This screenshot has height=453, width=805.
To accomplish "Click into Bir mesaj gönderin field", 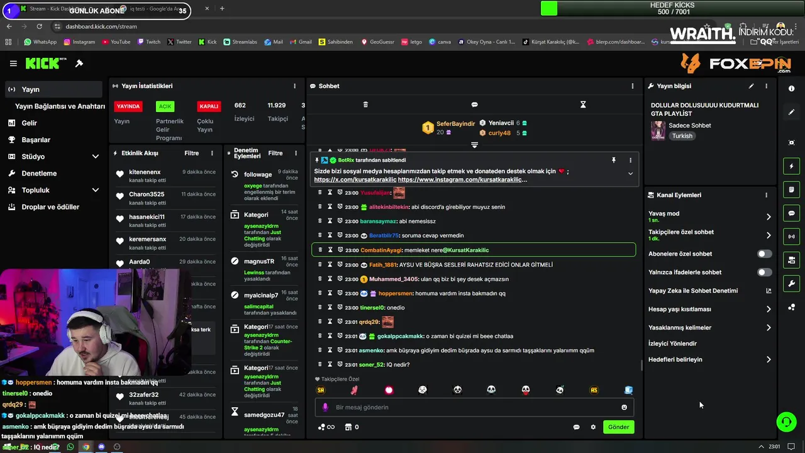I will [475, 407].
